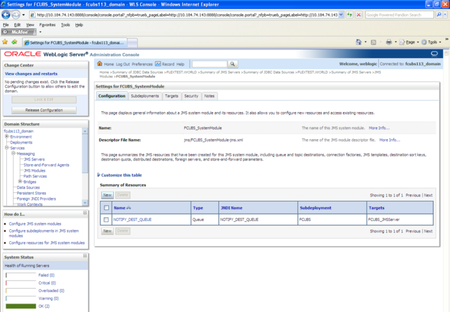The image size is (450, 312).
Task: Select the Configuration tab
Action: pos(112,96)
